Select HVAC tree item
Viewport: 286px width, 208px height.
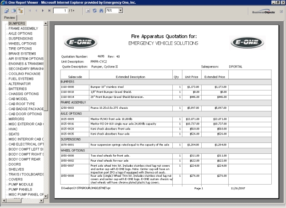pos(13,129)
